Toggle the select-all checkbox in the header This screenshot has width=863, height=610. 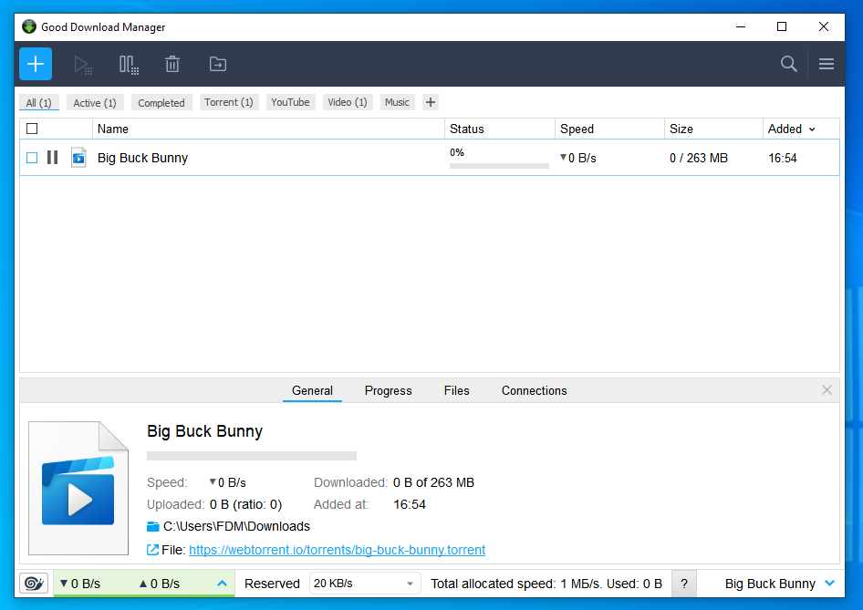tap(32, 129)
